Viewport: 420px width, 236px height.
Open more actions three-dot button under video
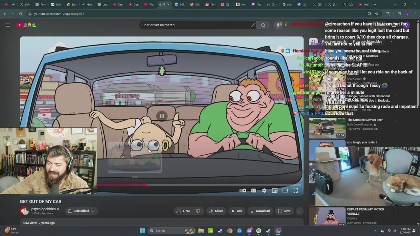point(300,211)
